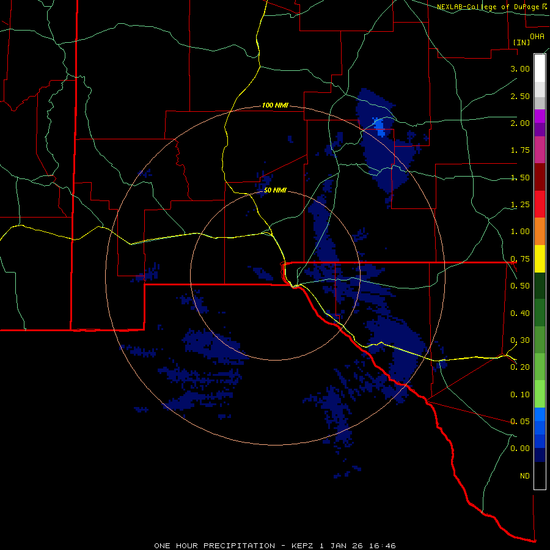Click the 1.50 legend value
Viewport: 550px width, 550px height.
520,177
